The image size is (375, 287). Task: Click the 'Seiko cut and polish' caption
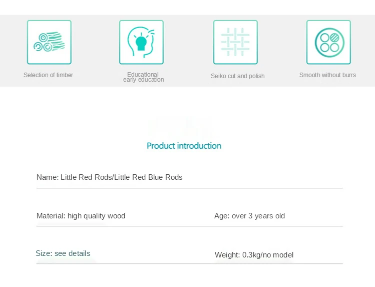237,76
